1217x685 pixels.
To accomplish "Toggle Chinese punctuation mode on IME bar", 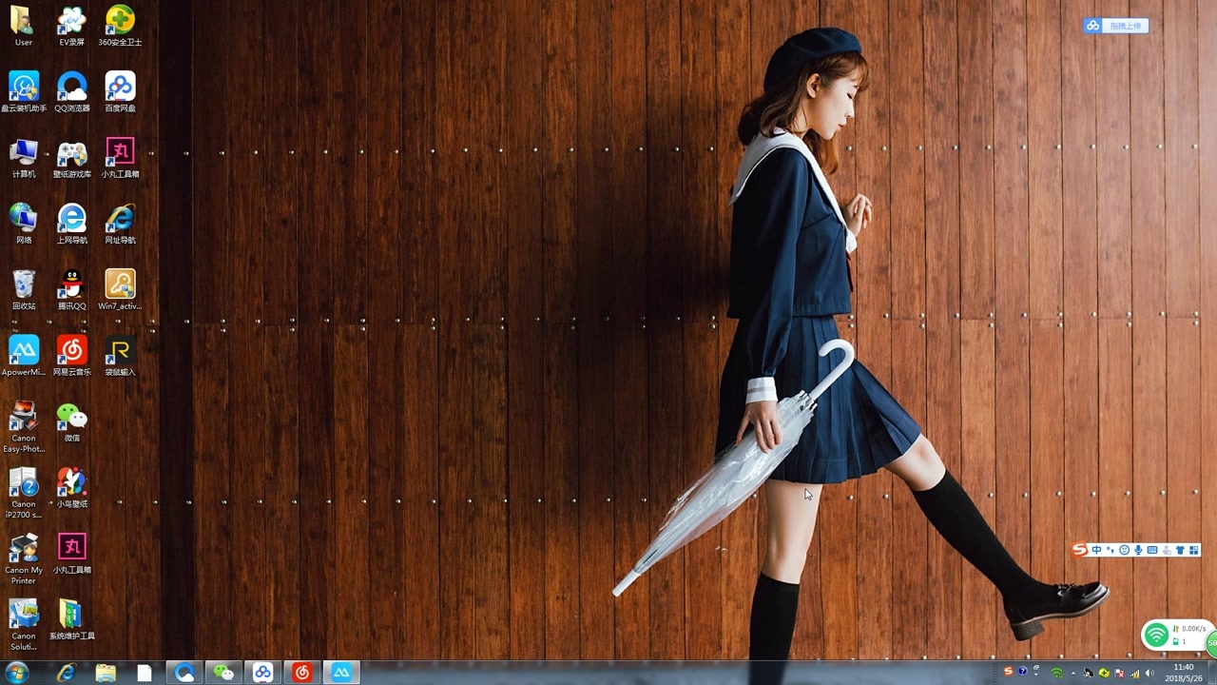I will point(1111,550).
